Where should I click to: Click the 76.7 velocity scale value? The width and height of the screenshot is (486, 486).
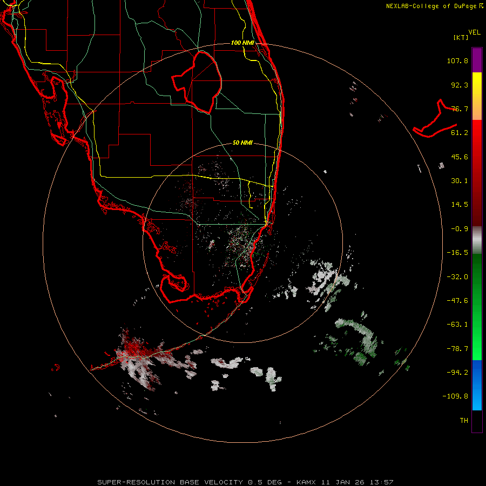pyautogui.click(x=460, y=109)
